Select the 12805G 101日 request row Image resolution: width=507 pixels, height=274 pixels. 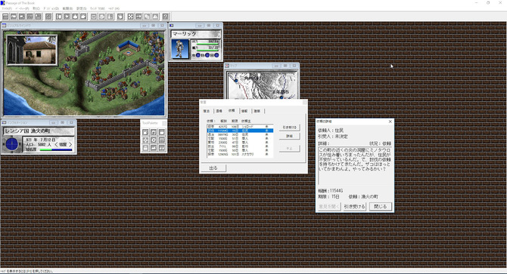pos(240,154)
